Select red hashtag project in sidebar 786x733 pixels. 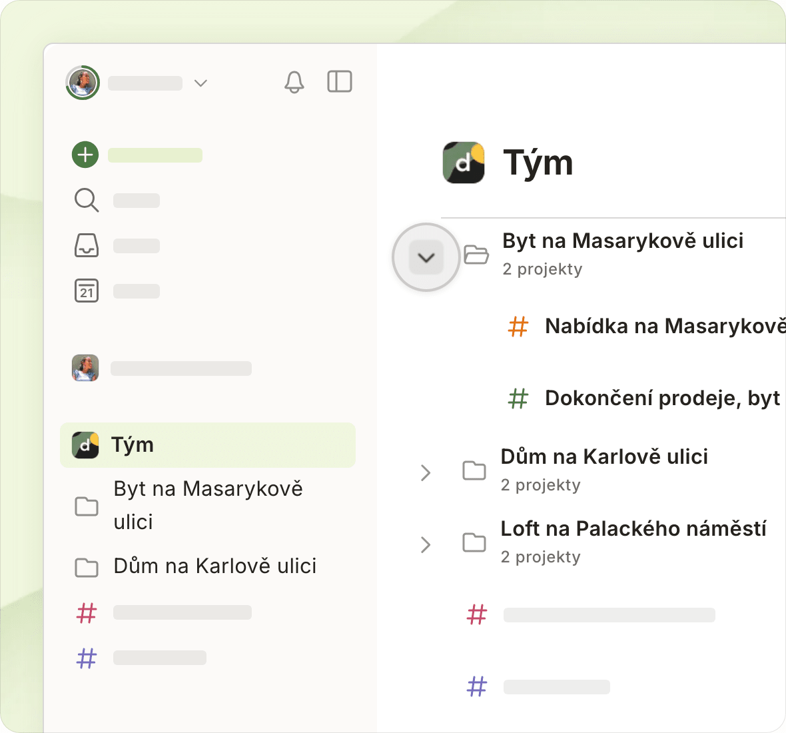[163, 612]
